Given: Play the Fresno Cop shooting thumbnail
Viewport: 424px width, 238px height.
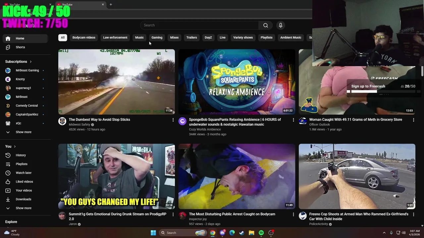Looking at the screenshot, I should (x=357, y=176).
